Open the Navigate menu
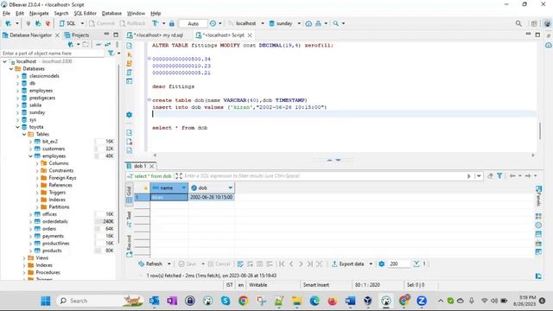This screenshot has width=553, height=311. point(39,13)
